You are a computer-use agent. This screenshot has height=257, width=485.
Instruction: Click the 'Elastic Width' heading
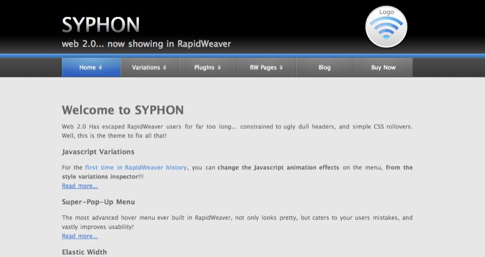click(x=84, y=252)
